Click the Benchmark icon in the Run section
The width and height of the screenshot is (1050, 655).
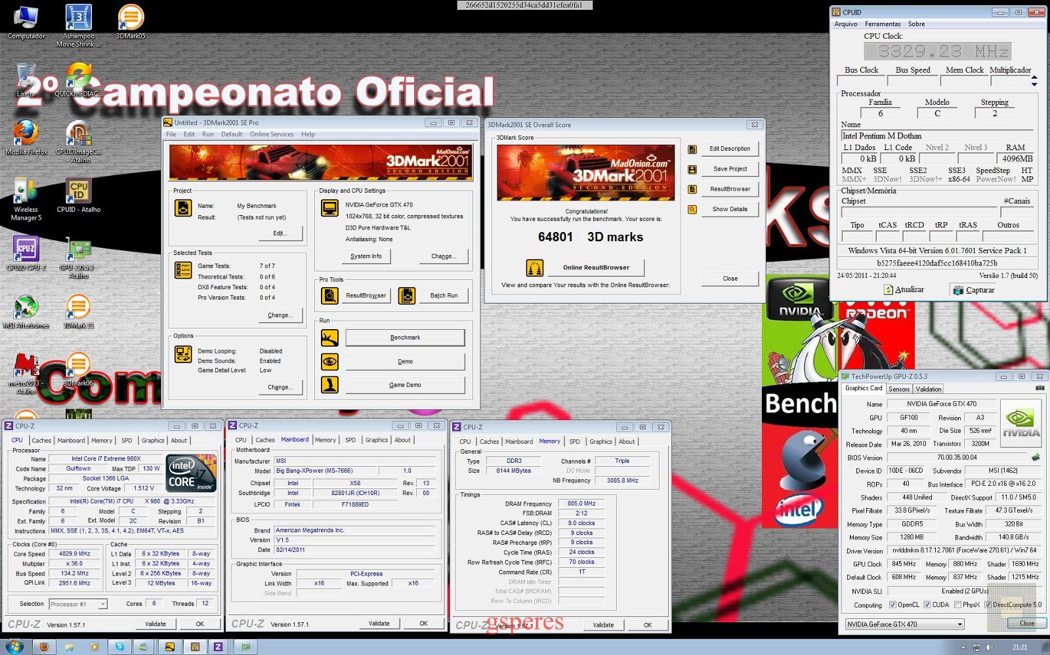(x=329, y=338)
